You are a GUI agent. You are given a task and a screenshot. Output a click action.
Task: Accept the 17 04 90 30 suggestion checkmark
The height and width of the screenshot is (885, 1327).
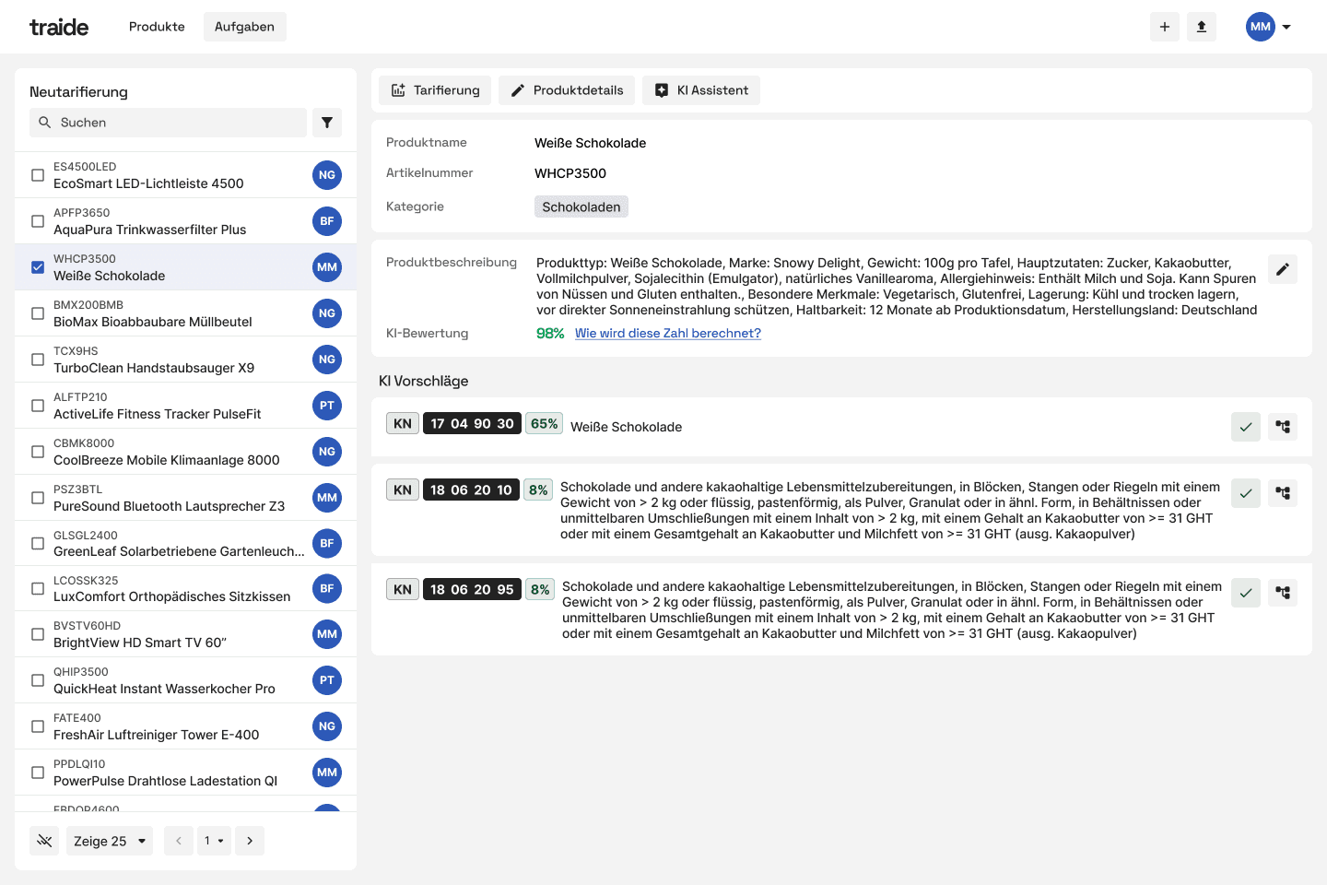[x=1246, y=427]
